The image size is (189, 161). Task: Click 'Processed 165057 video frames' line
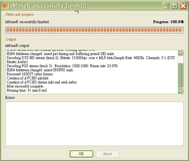[x=30, y=74]
